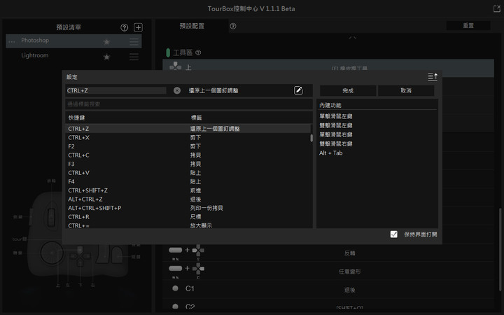Click the sort list icon in 設定 dialog
Viewport: 504px width, 315px height.
(x=433, y=77)
